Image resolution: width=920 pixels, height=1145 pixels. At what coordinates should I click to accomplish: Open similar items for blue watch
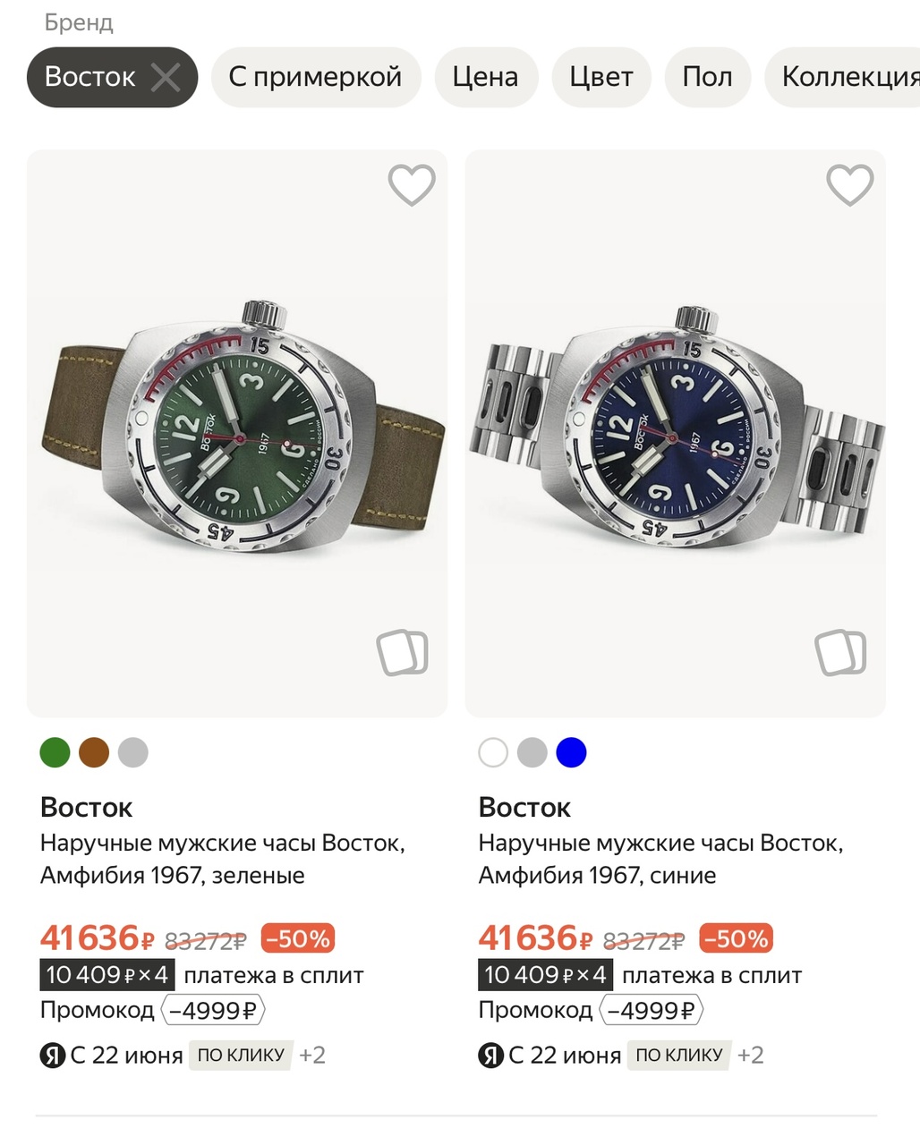click(x=840, y=652)
